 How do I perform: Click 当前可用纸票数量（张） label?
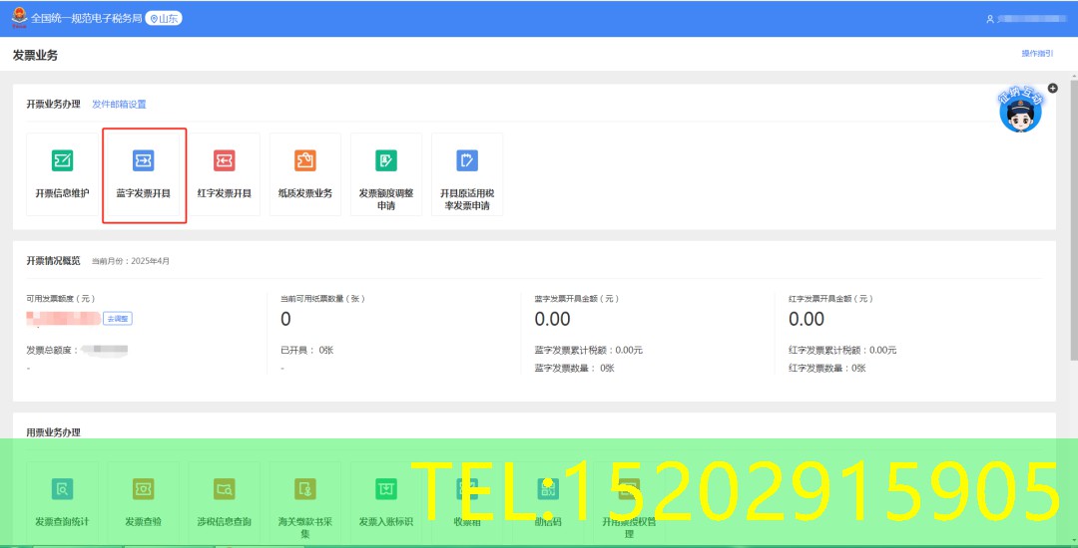(x=322, y=298)
